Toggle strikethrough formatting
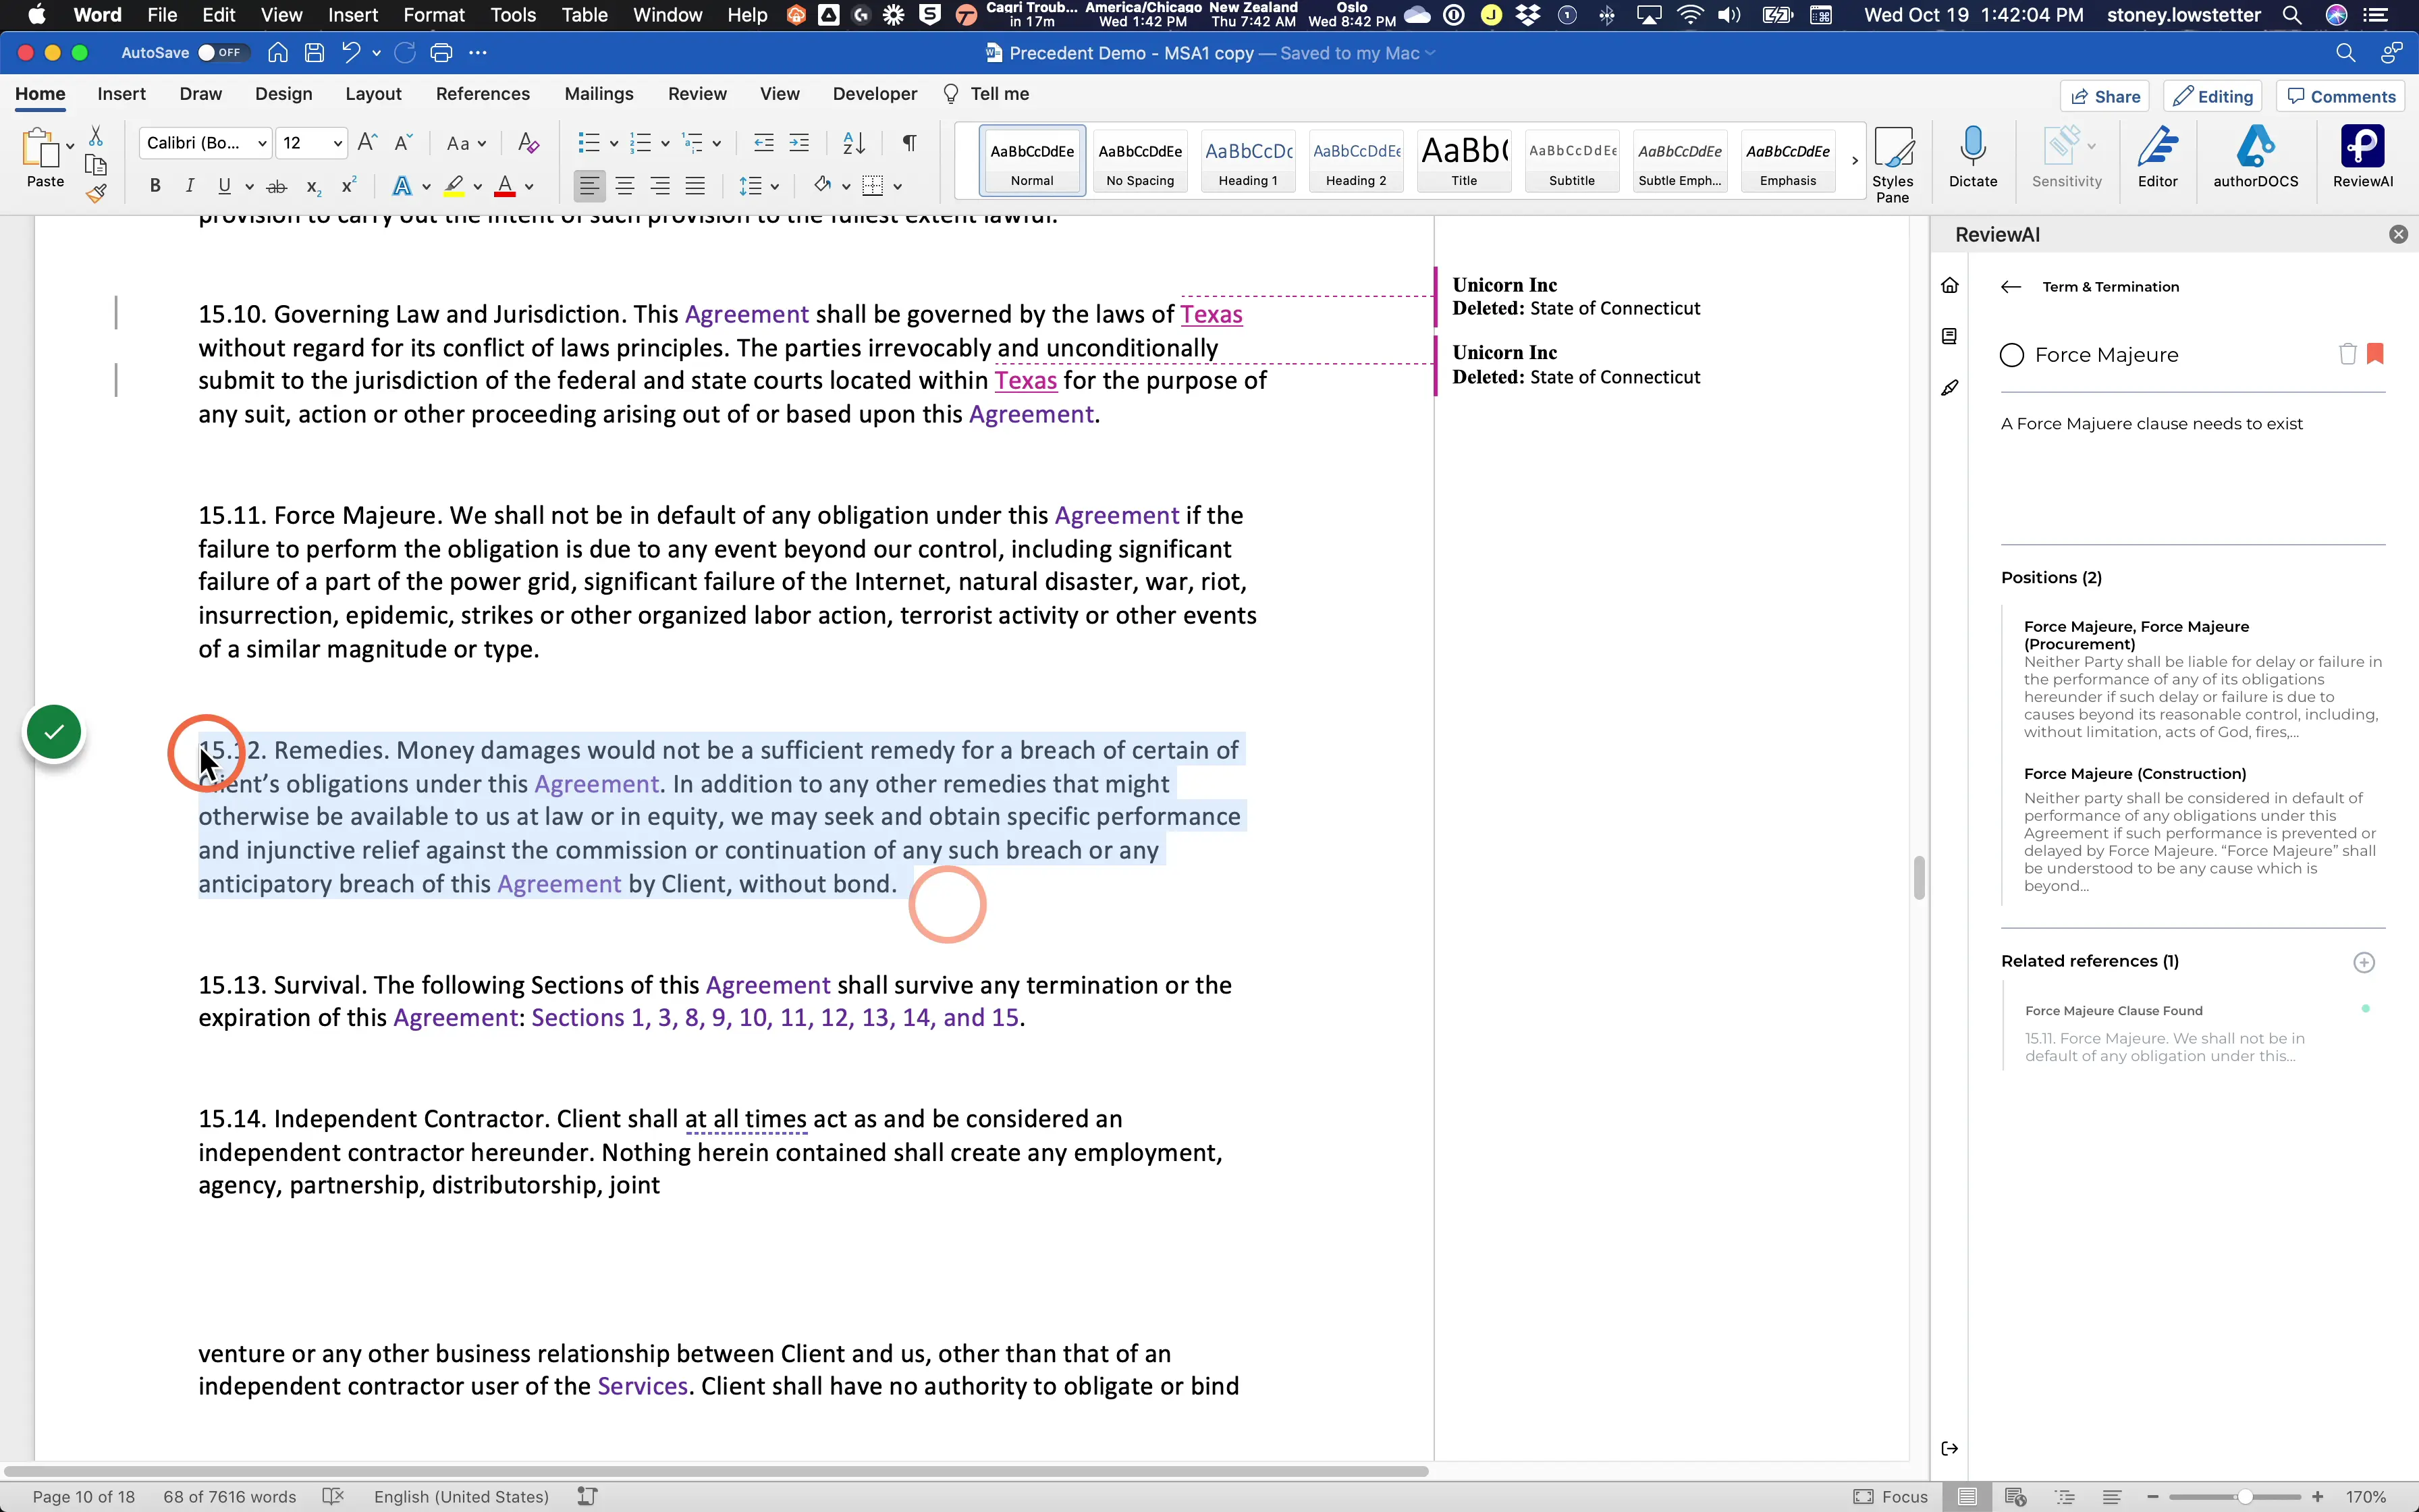 pos(277,186)
